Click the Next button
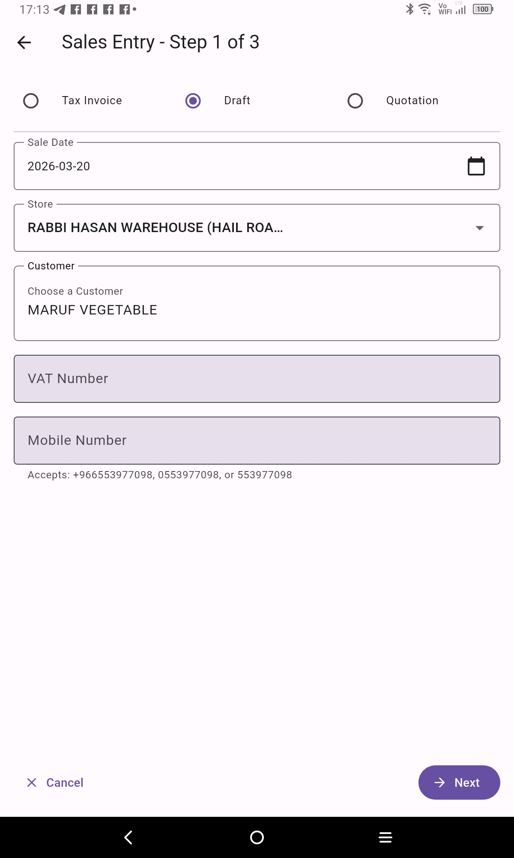This screenshot has width=514, height=858. pos(459,782)
